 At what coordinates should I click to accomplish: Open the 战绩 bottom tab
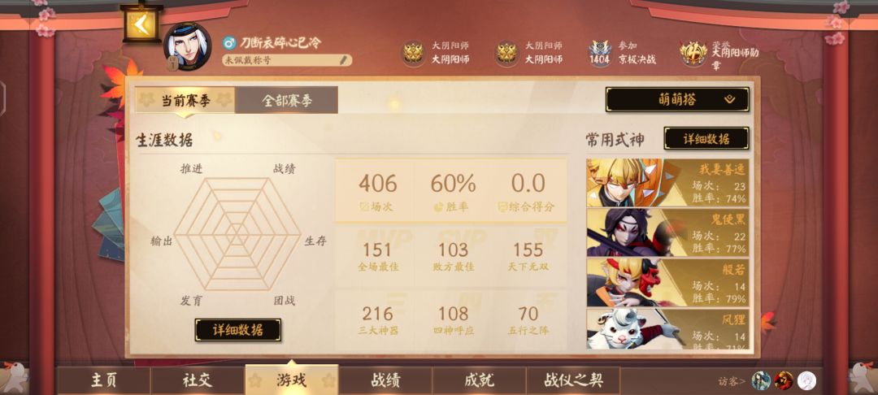point(385,381)
